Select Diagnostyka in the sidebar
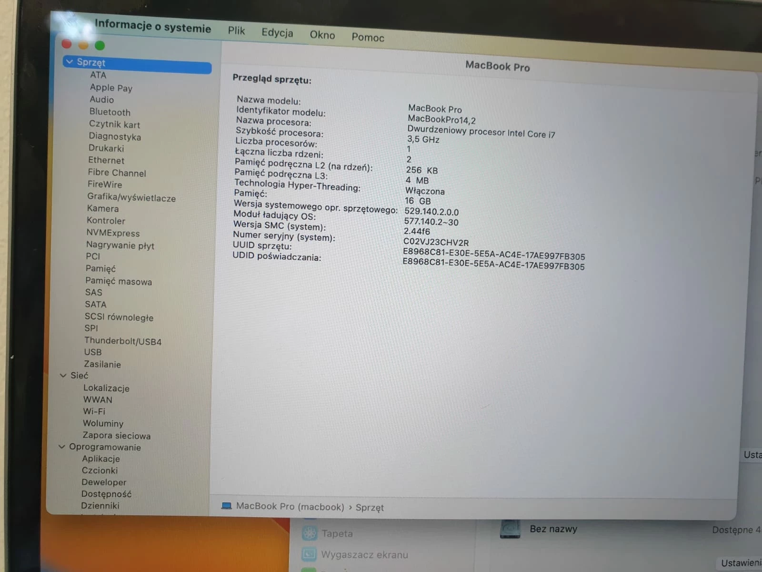 point(115,137)
